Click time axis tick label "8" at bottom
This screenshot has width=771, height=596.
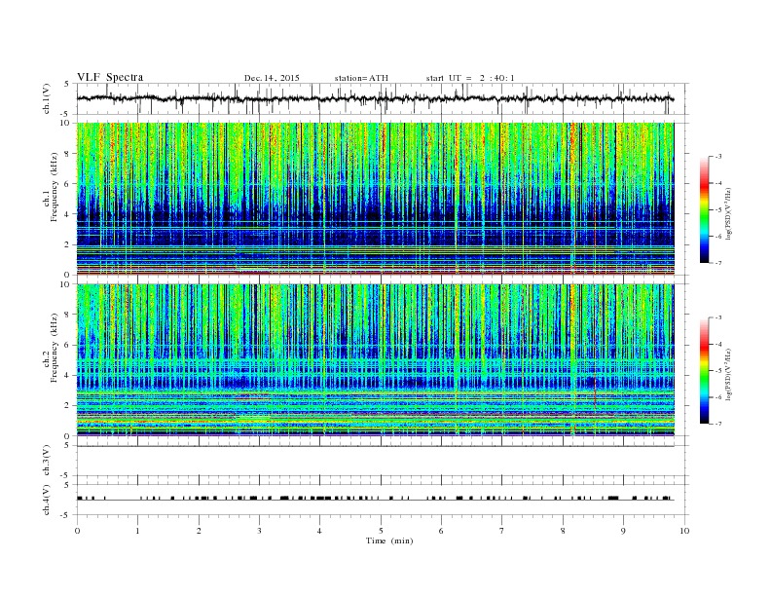pos(563,531)
